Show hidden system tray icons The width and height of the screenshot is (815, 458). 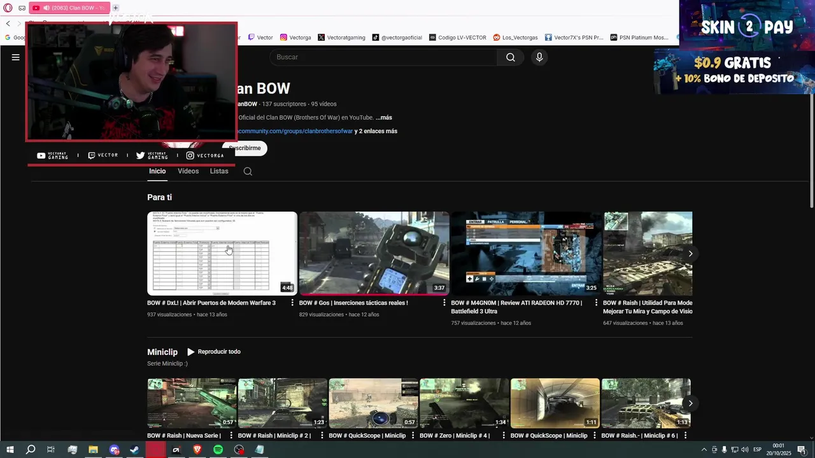pos(704,450)
